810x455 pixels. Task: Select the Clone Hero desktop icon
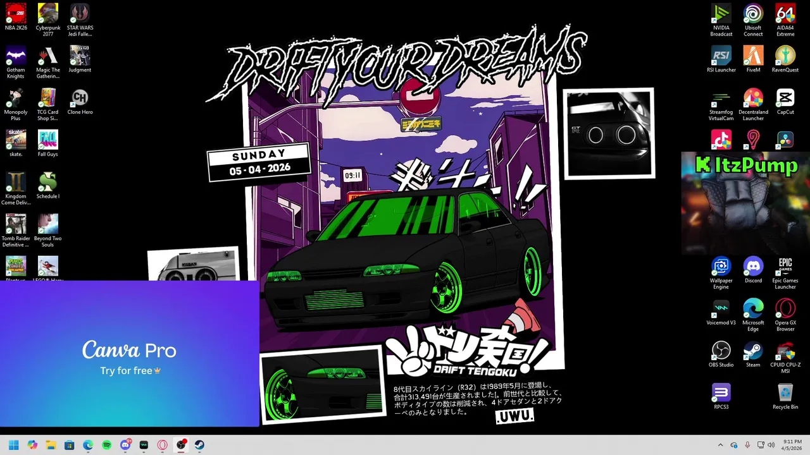pos(80,101)
